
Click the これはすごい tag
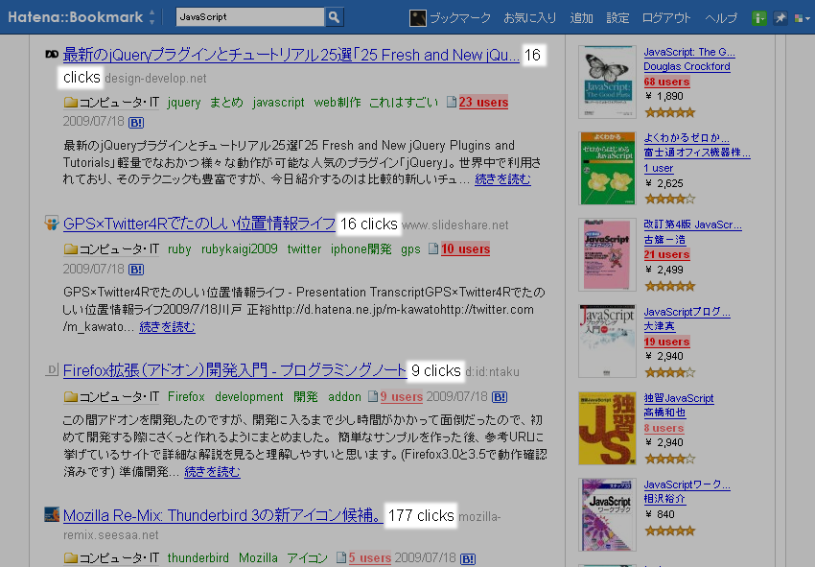[404, 103]
